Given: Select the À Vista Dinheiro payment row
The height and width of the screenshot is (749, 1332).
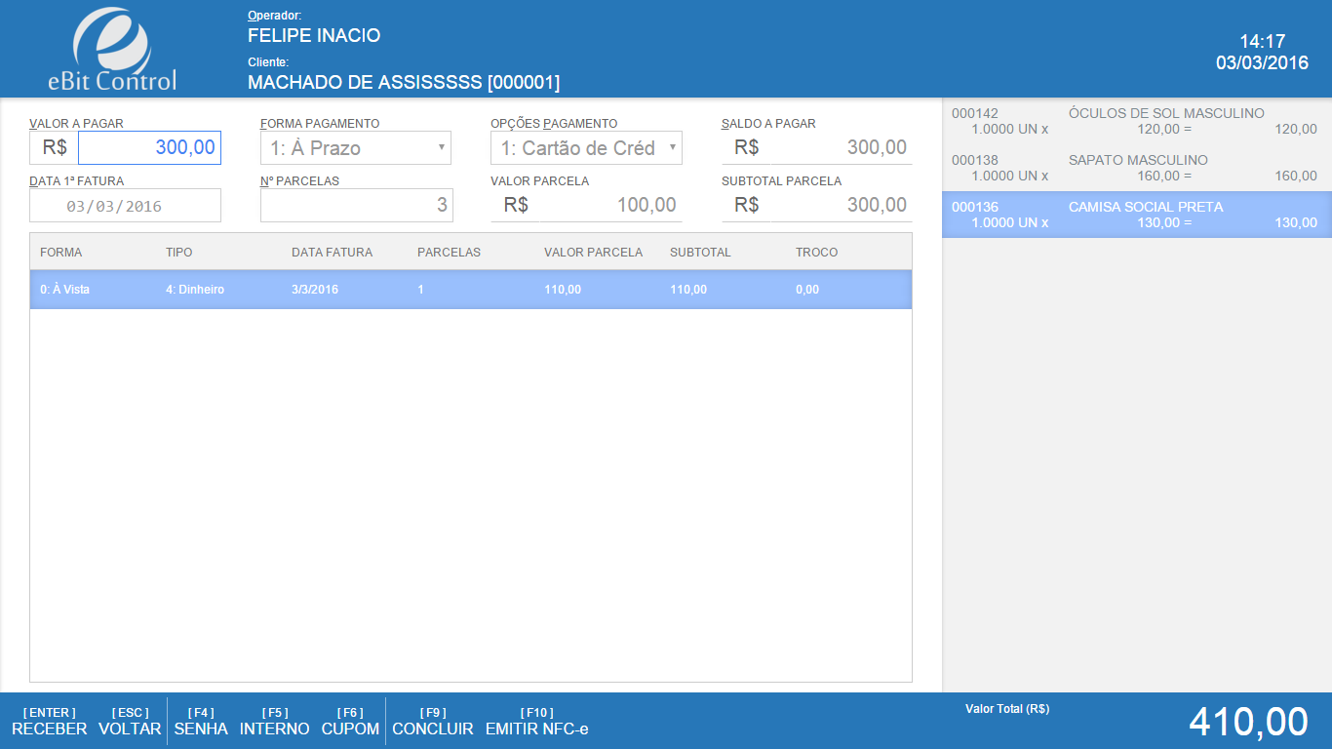Looking at the screenshot, I should [x=470, y=290].
